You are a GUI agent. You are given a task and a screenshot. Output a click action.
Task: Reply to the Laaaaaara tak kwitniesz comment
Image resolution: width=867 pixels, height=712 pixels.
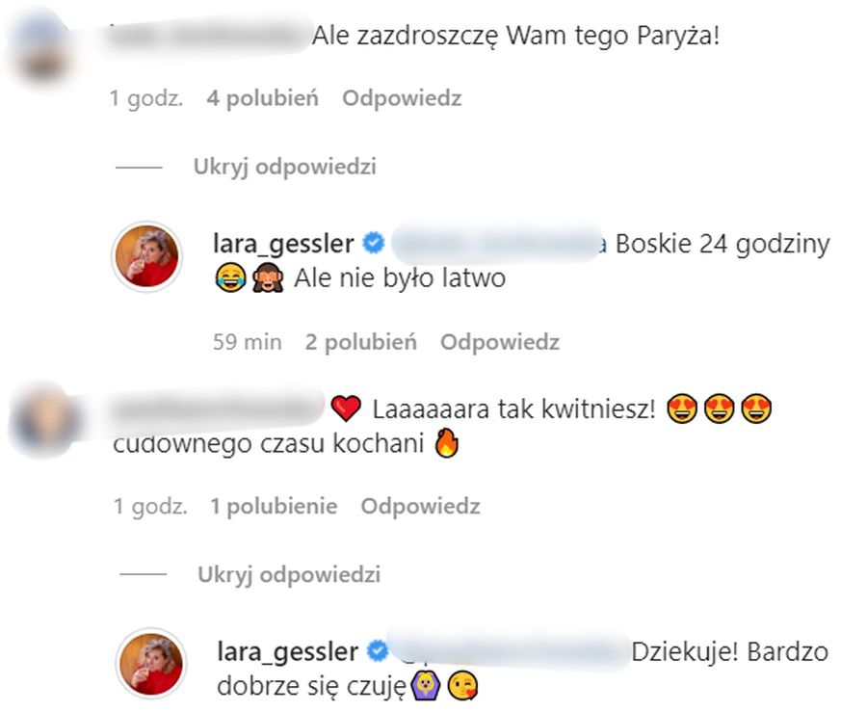point(420,507)
